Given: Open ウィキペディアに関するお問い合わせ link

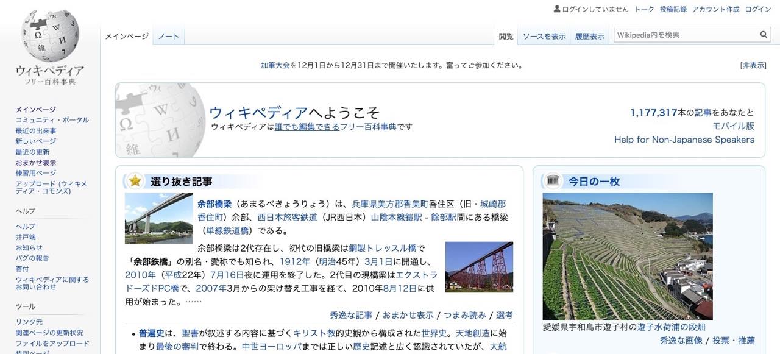Looking at the screenshot, I should point(52,283).
